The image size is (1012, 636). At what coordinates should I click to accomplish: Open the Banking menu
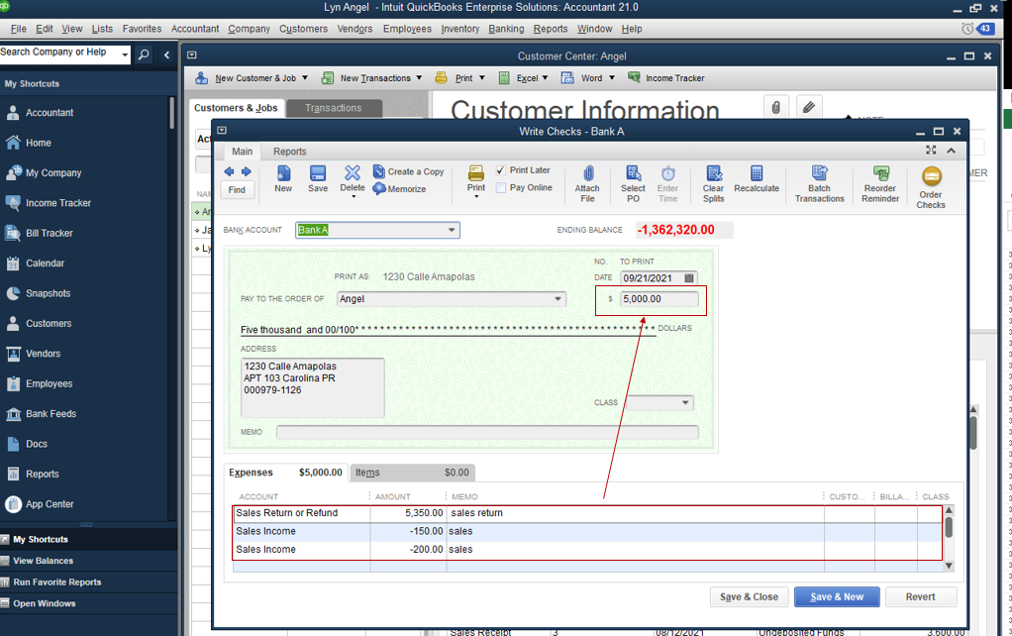click(x=506, y=29)
